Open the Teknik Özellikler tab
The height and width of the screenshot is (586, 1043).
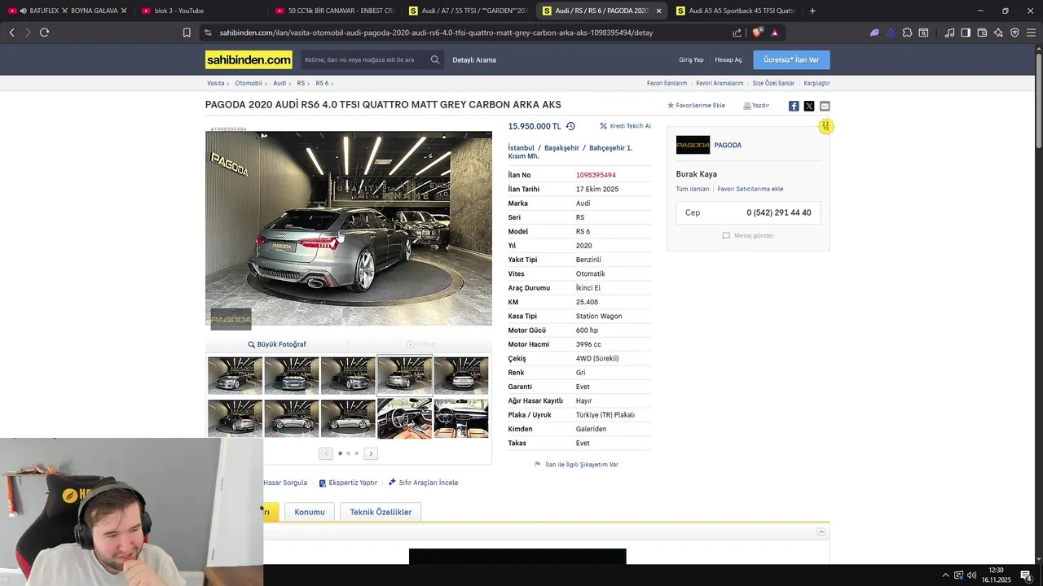point(381,512)
